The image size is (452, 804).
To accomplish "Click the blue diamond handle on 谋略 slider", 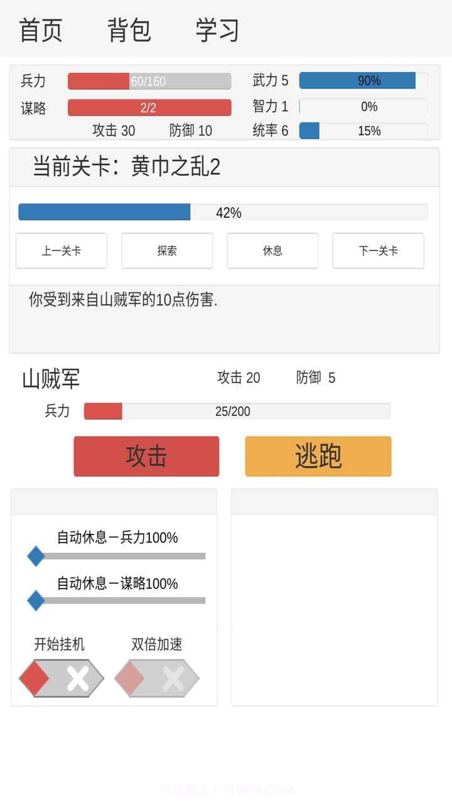I will coord(36,600).
